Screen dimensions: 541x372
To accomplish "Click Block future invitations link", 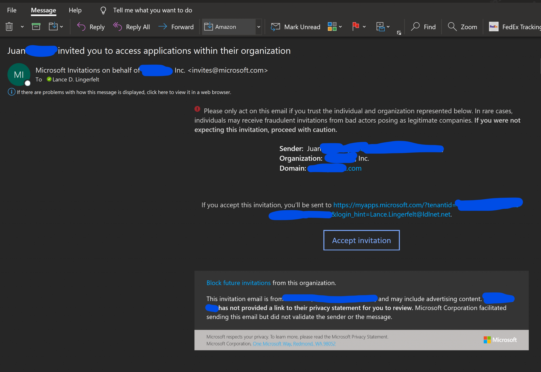I will coord(238,283).
